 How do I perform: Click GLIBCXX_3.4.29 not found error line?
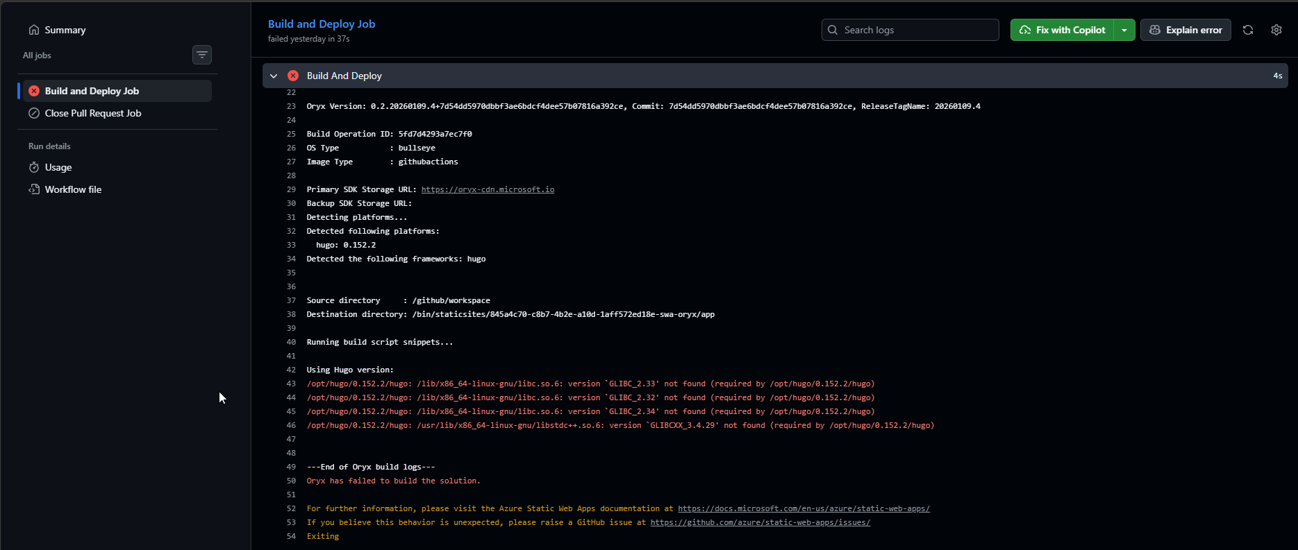click(620, 425)
